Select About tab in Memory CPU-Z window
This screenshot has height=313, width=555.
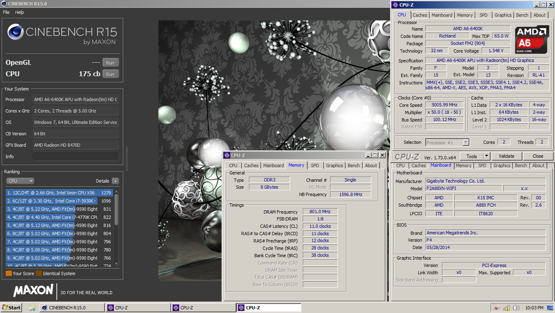point(371,165)
